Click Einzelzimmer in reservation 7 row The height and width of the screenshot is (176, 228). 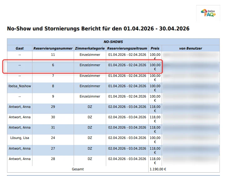click(x=90, y=76)
